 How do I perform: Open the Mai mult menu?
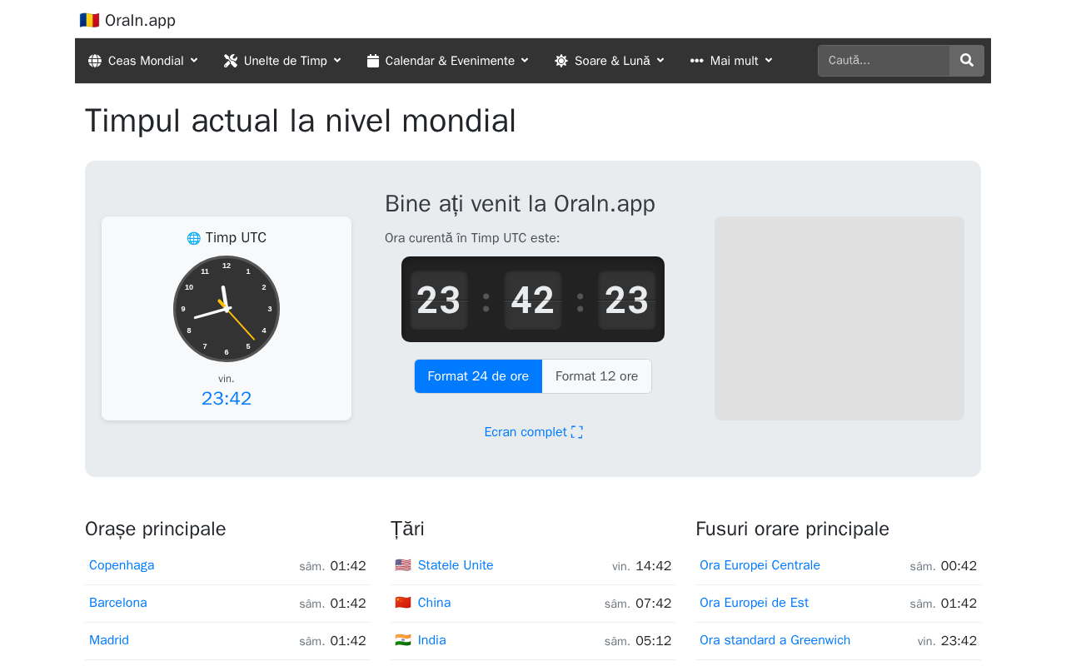click(731, 61)
